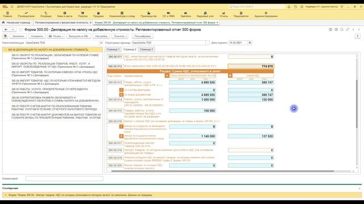Click the form's vertical scrollbar
364x204 pixels.
(357, 103)
